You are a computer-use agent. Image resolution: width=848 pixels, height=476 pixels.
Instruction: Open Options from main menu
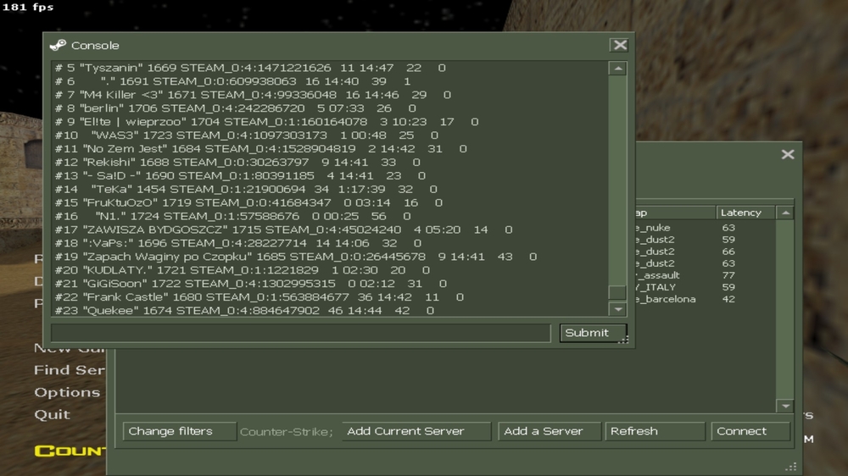tap(67, 392)
